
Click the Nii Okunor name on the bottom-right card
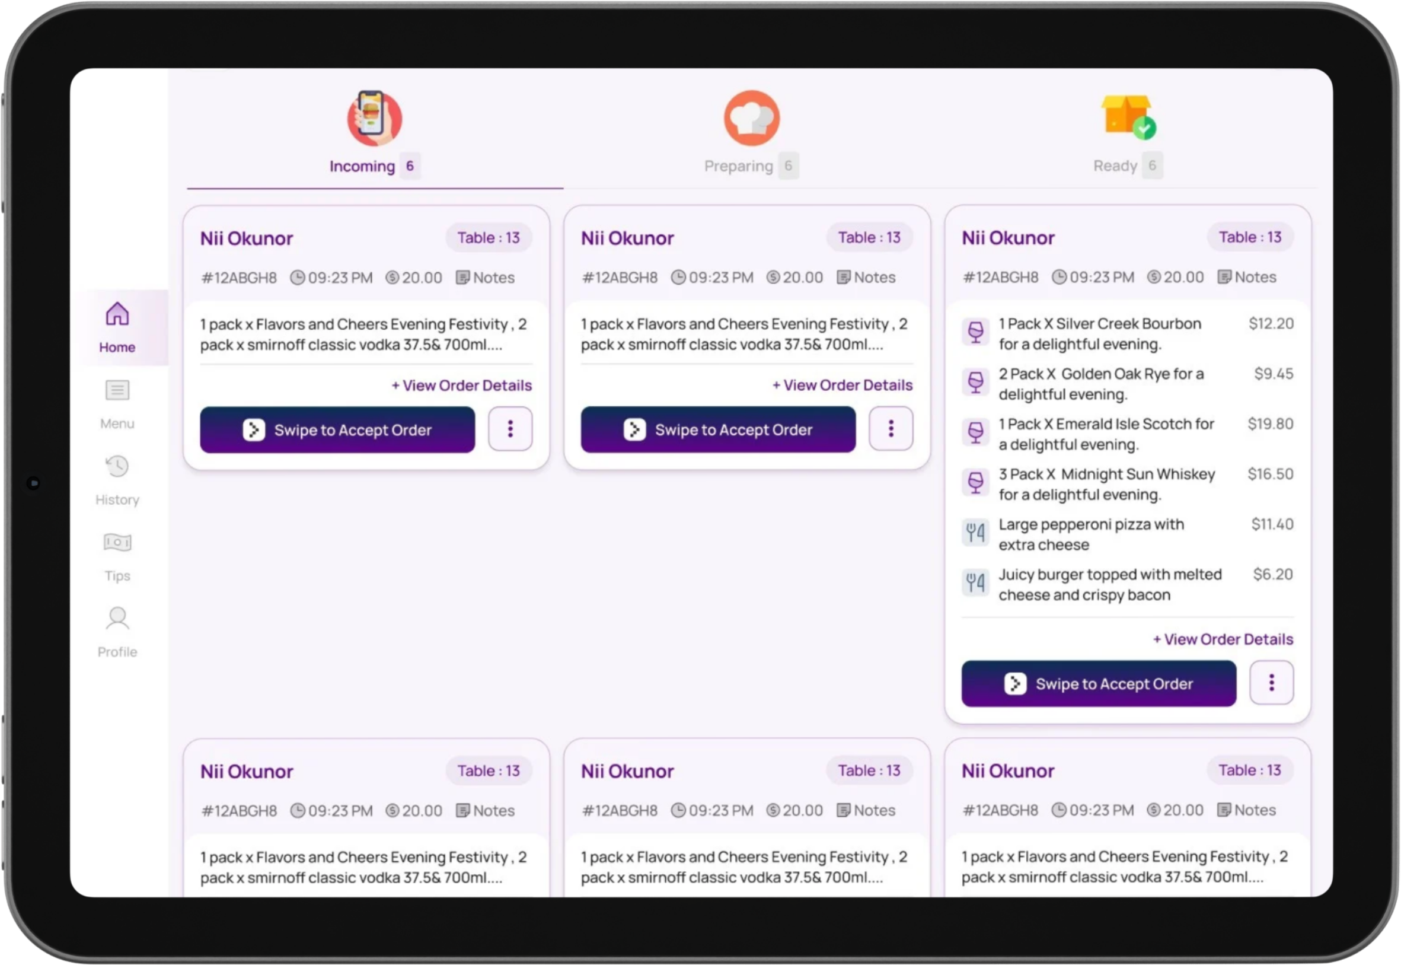pyautogui.click(x=1008, y=771)
